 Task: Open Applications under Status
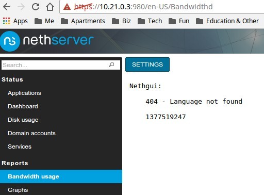tap(24, 93)
